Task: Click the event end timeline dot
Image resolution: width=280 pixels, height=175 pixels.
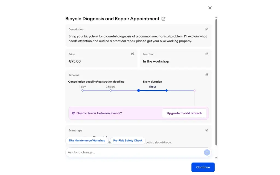Action: [167, 91]
